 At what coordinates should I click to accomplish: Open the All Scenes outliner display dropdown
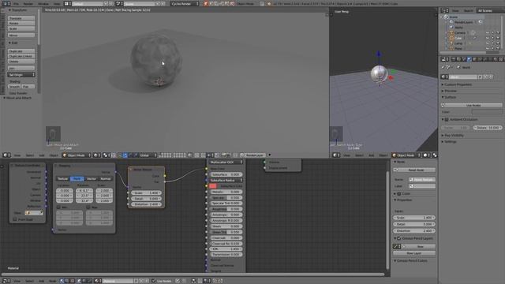click(491, 10)
